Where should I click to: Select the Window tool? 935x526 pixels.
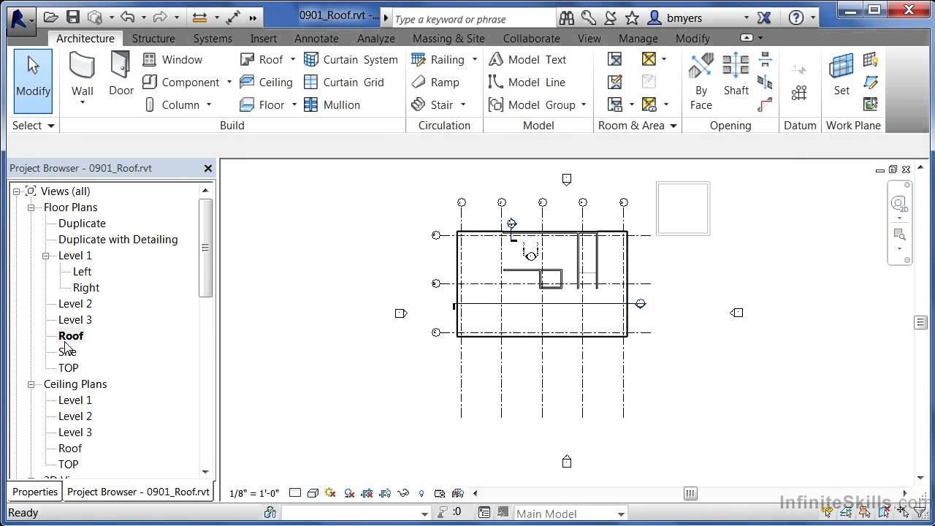coord(172,60)
